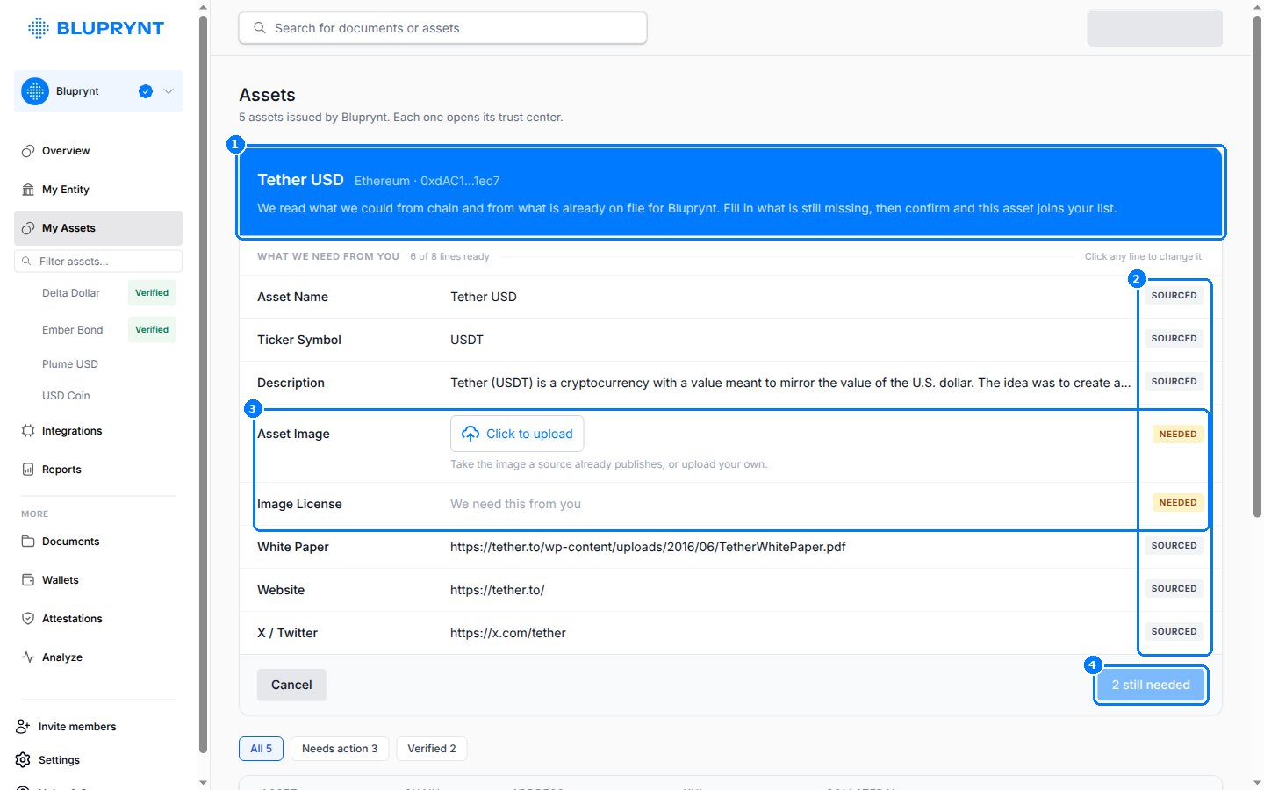This screenshot has width=1264, height=790.
Task: Click the Integrations chip icon
Action: tap(28, 431)
